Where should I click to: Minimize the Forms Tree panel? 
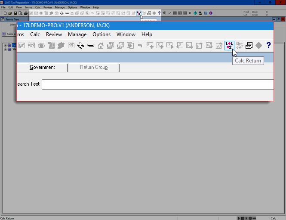tap(274, 19)
